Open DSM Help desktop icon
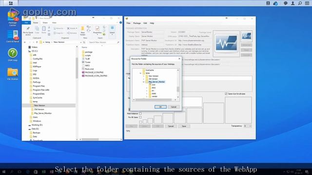Screen dimensions: 312x175 click(x=13, y=55)
